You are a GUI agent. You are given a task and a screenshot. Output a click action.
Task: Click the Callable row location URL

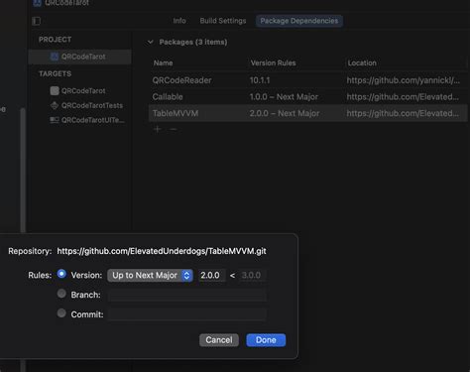[403, 97]
